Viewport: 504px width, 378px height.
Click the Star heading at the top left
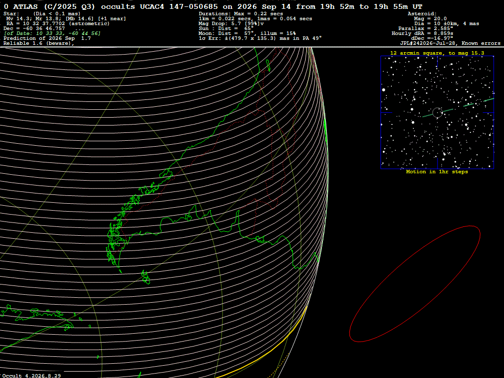(11, 13)
